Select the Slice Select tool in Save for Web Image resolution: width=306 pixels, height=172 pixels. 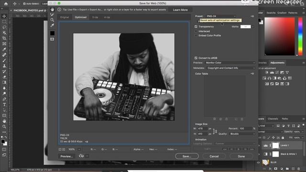(x=52, y=15)
